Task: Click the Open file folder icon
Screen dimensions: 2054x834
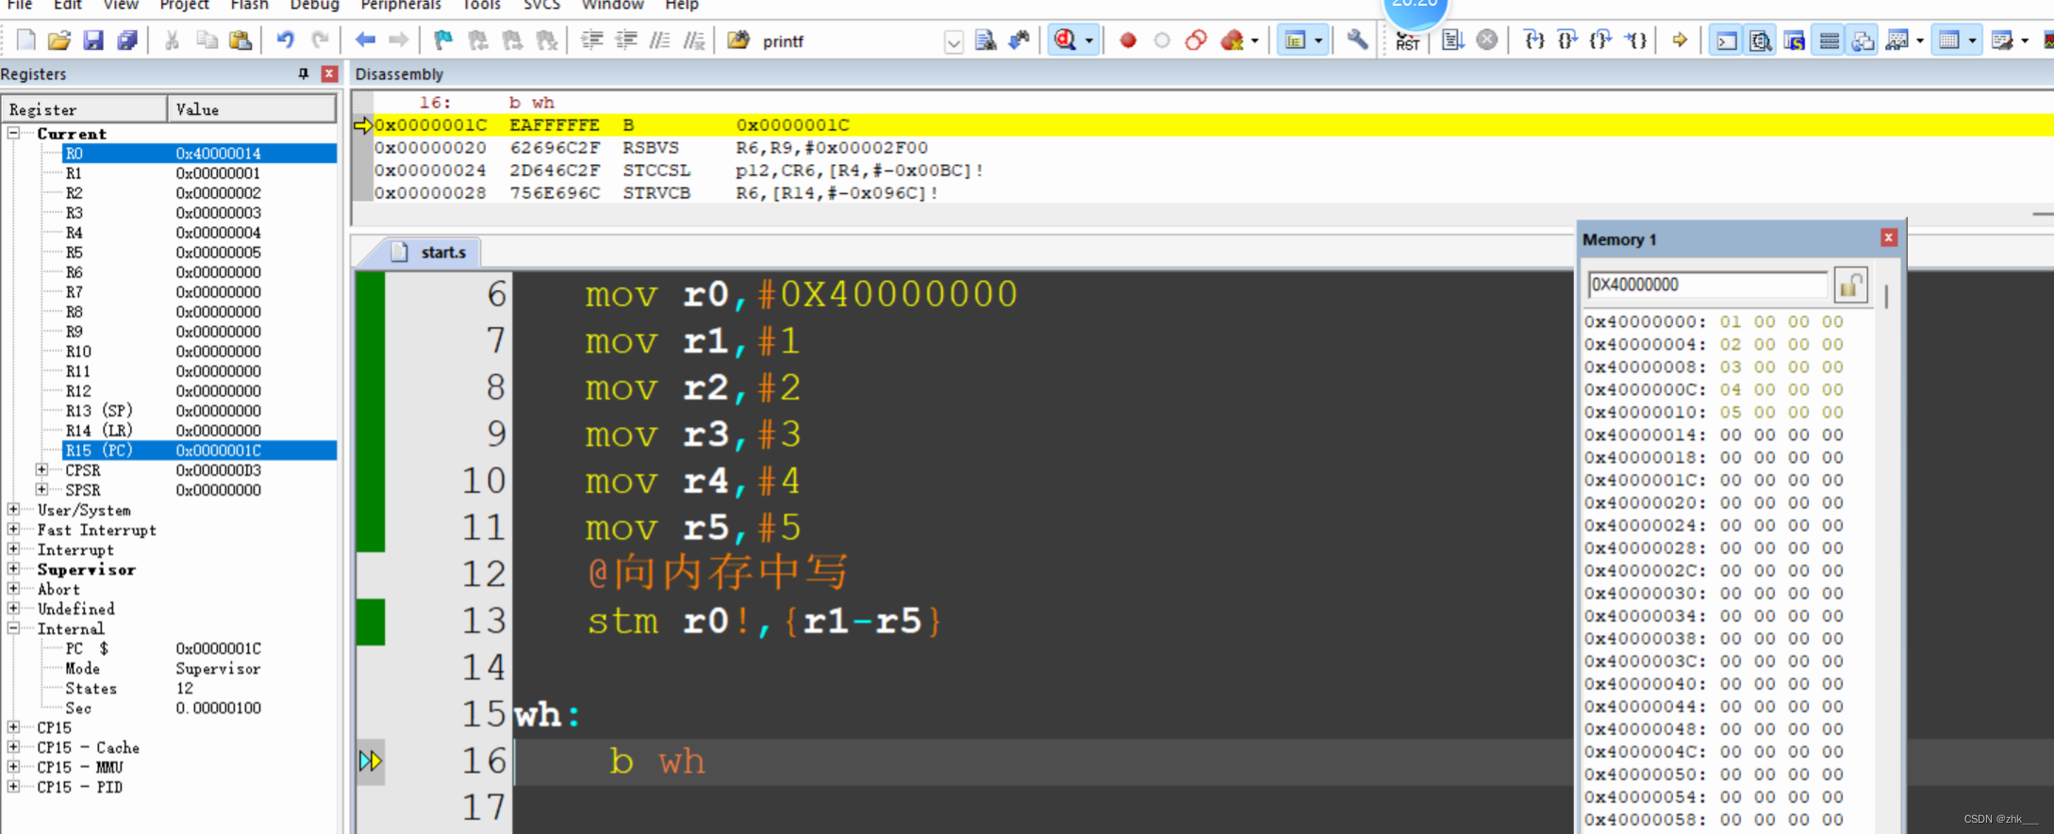Action: pyautogui.click(x=58, y=41)
